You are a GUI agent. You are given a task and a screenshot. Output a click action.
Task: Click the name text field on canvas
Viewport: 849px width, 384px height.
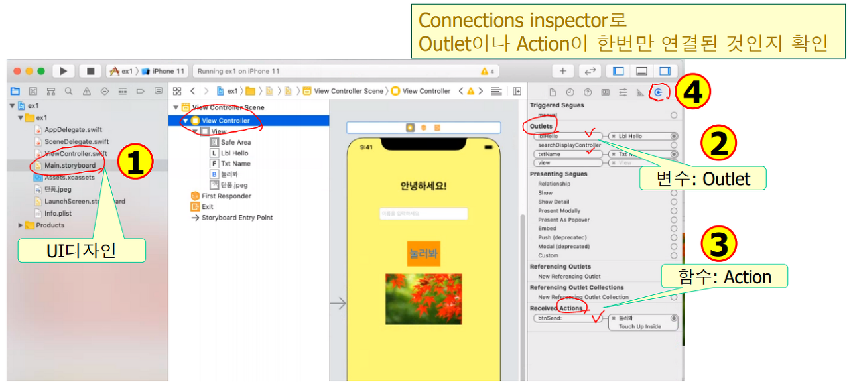click(x=423, y=214)
